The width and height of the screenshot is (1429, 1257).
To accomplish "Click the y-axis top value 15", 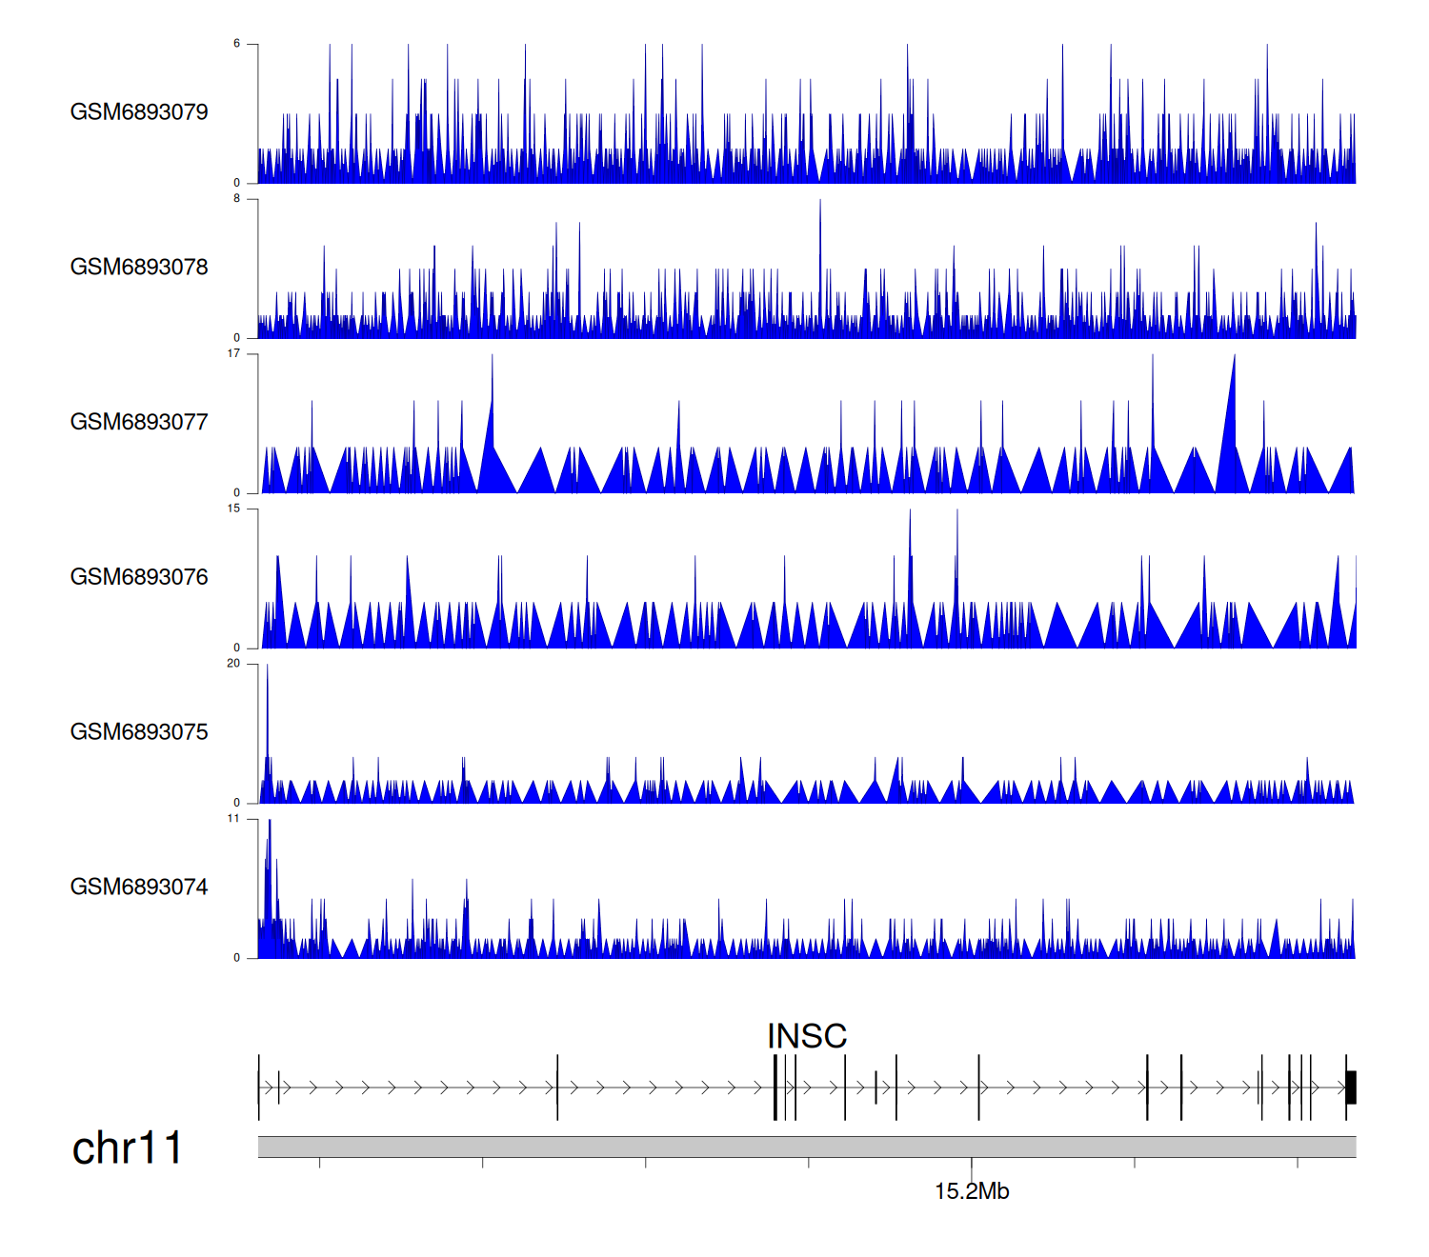I will pos(233,509).
